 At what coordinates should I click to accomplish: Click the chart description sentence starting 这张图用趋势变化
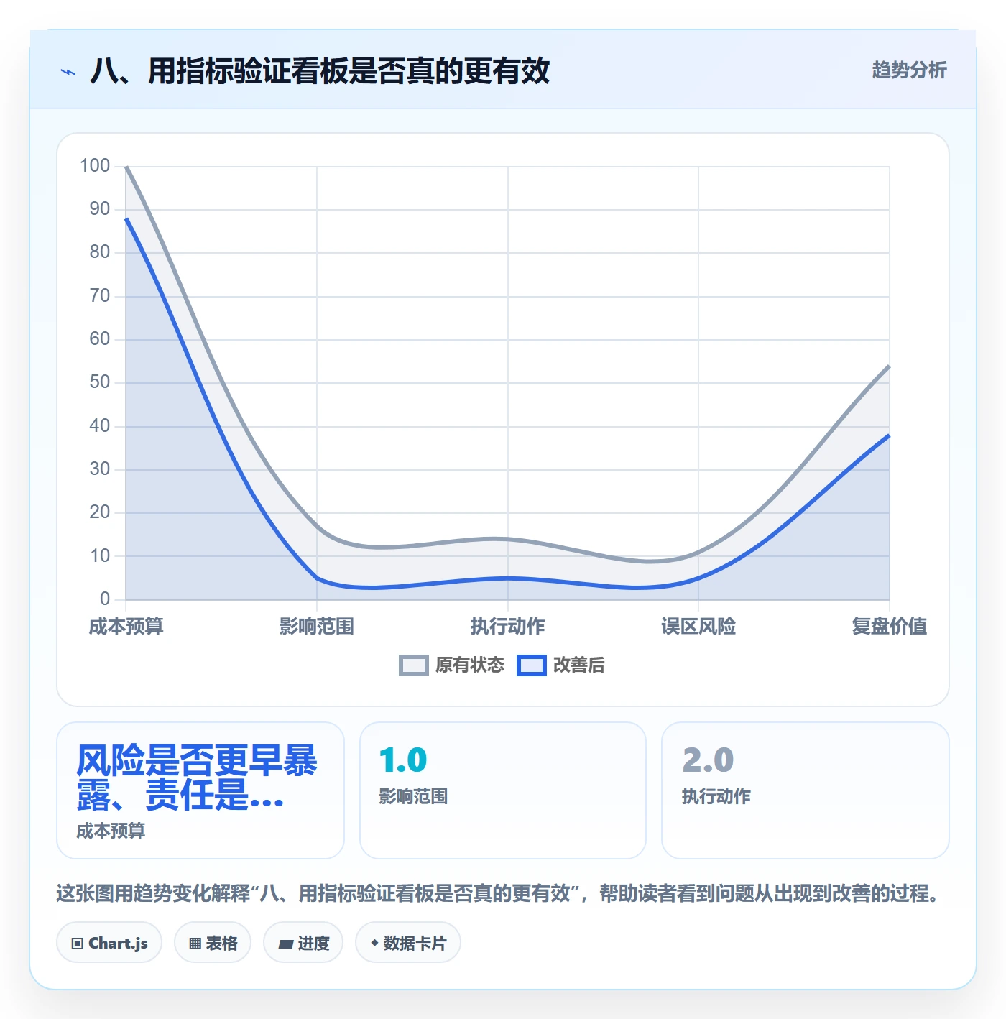[x=498, y=893]
